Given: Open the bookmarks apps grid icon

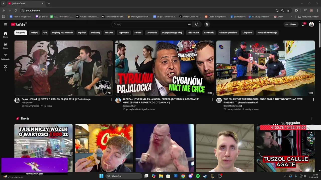Looking at the screenshot, I should 3,17.
